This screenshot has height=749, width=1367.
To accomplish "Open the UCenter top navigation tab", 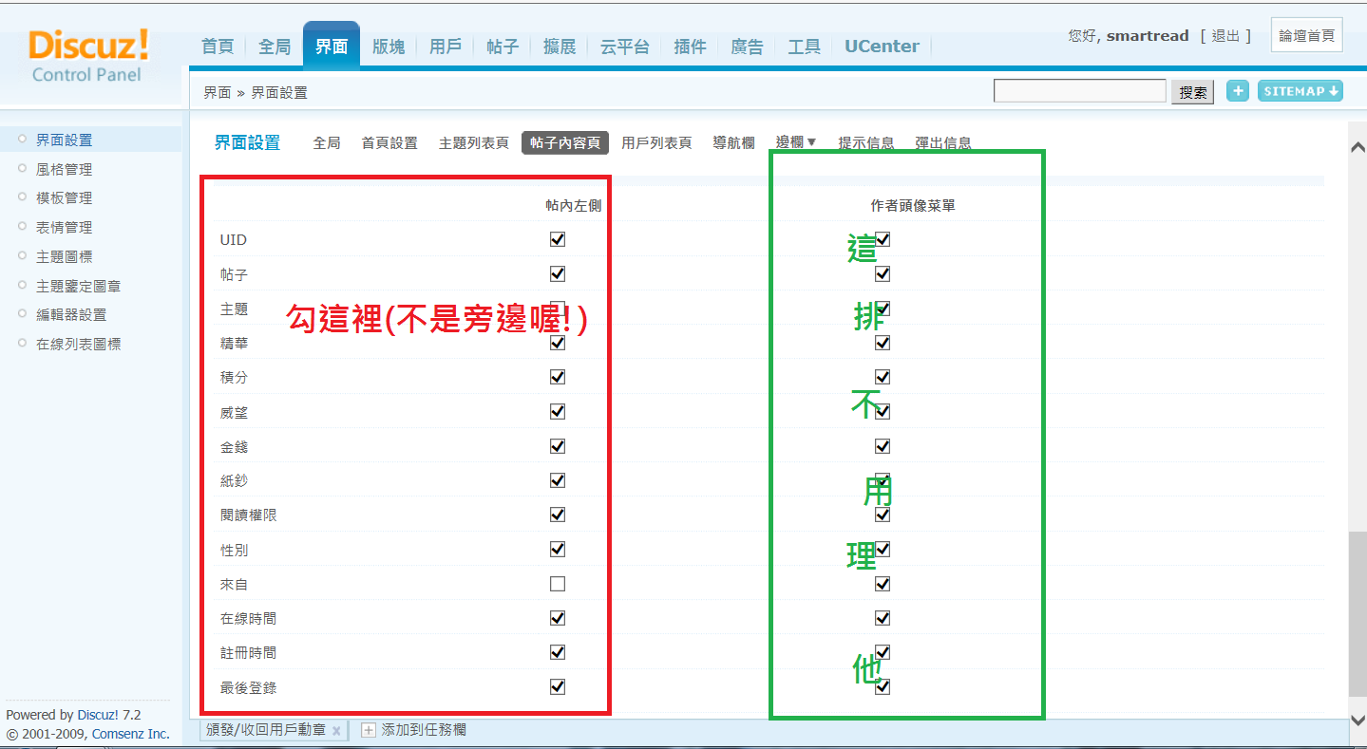I will click(883, 47).
